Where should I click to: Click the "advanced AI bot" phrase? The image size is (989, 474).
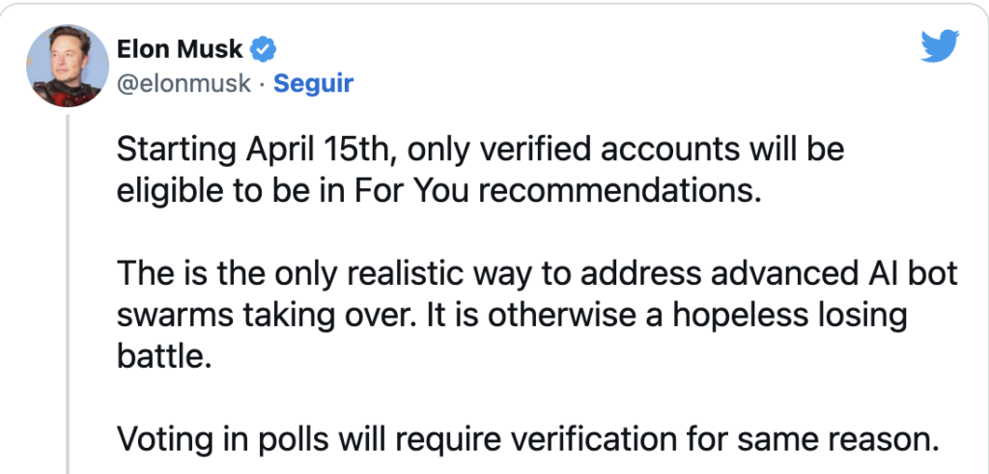pos(848,274)
